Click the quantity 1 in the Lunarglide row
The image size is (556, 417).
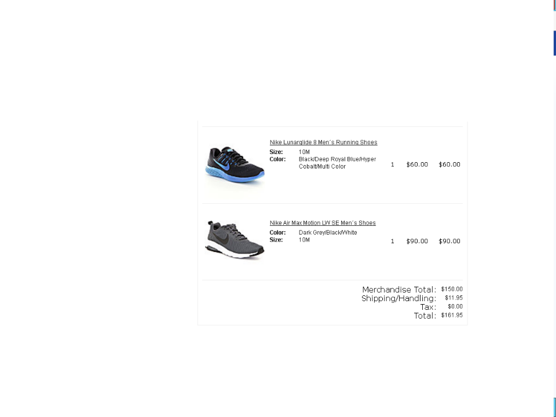392,164
